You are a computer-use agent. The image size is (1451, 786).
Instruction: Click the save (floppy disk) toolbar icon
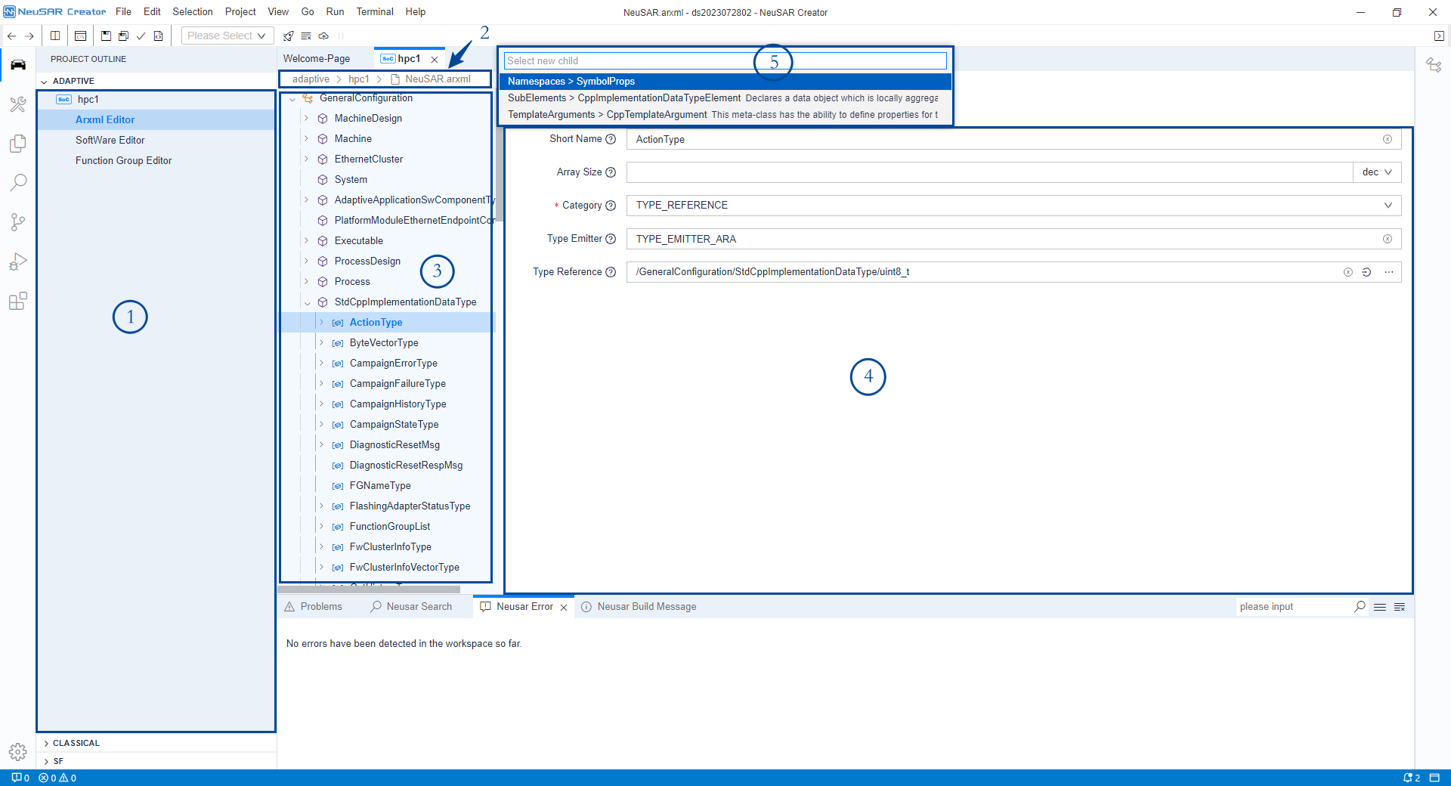coord(106,36)
